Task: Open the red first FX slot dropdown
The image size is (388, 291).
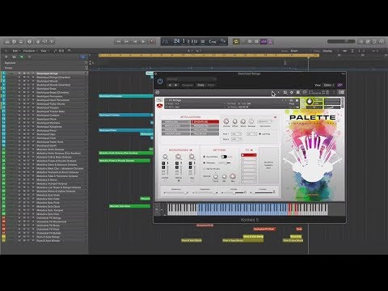Action: pos(249,155)
